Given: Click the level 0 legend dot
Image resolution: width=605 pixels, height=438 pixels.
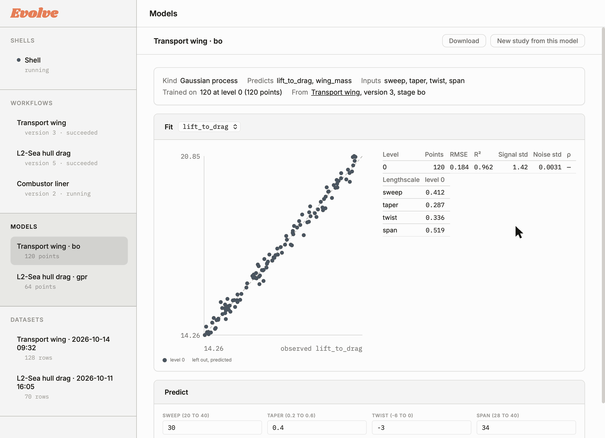Looking at the screenshot, I should pos(165,360).
